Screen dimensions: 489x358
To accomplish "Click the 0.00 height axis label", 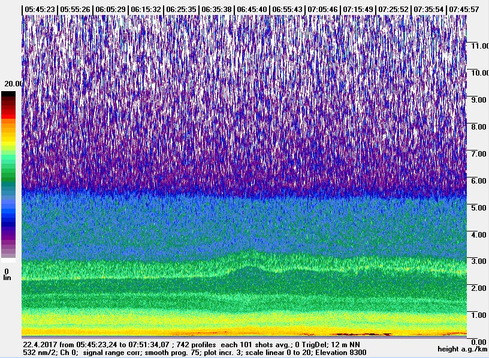I will pos(479,342).
